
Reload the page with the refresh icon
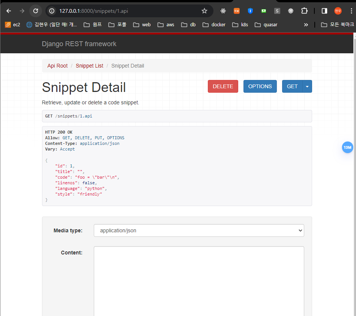point(36,11)
